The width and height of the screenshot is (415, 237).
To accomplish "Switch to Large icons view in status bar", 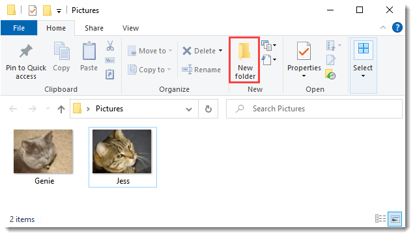I will [395, 219].
